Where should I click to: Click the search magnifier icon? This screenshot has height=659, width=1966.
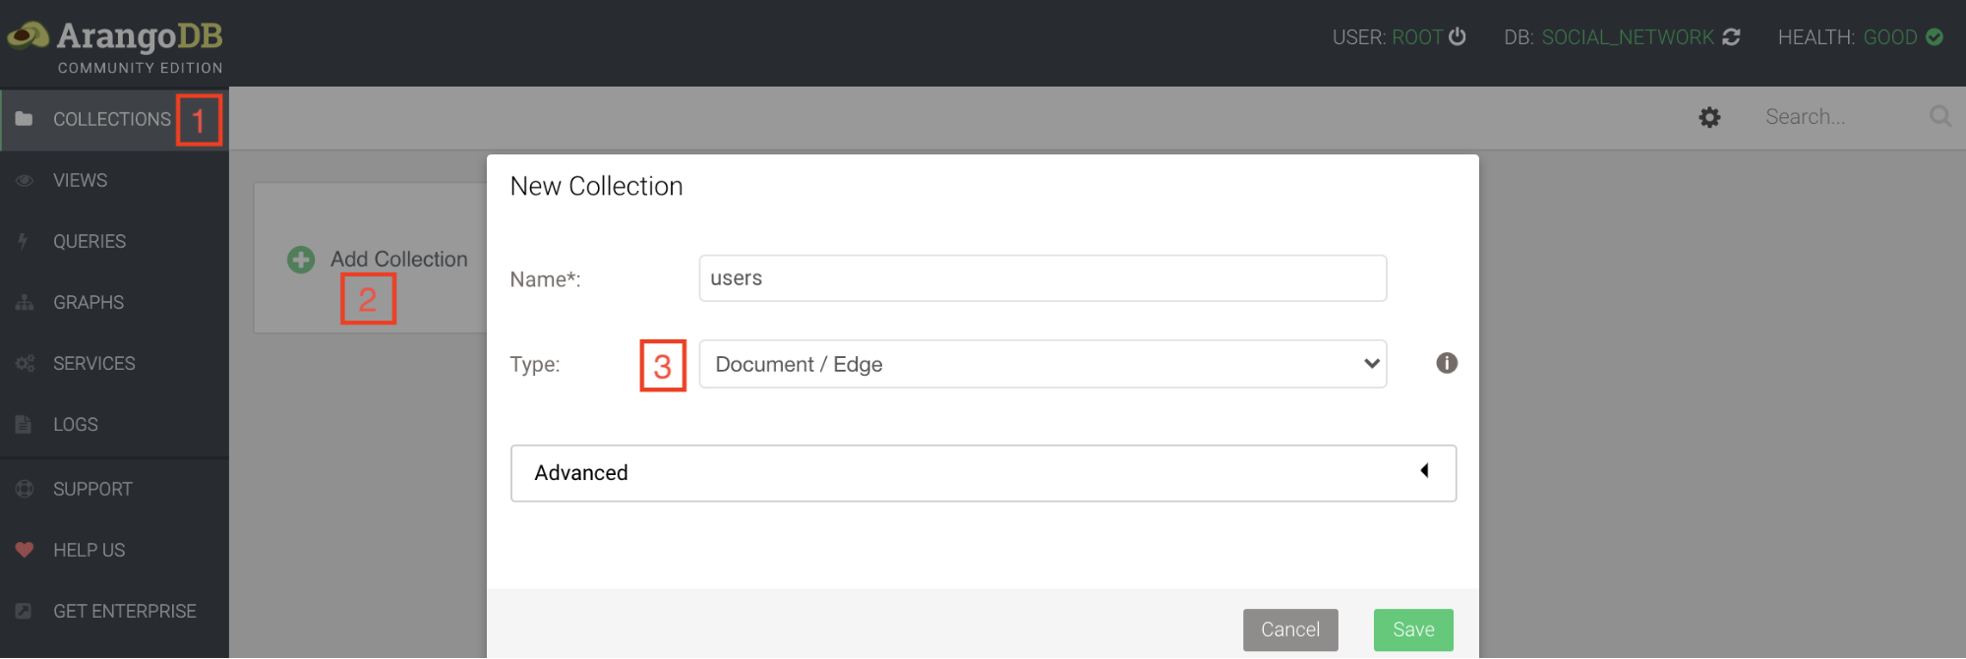(1939, 117)
